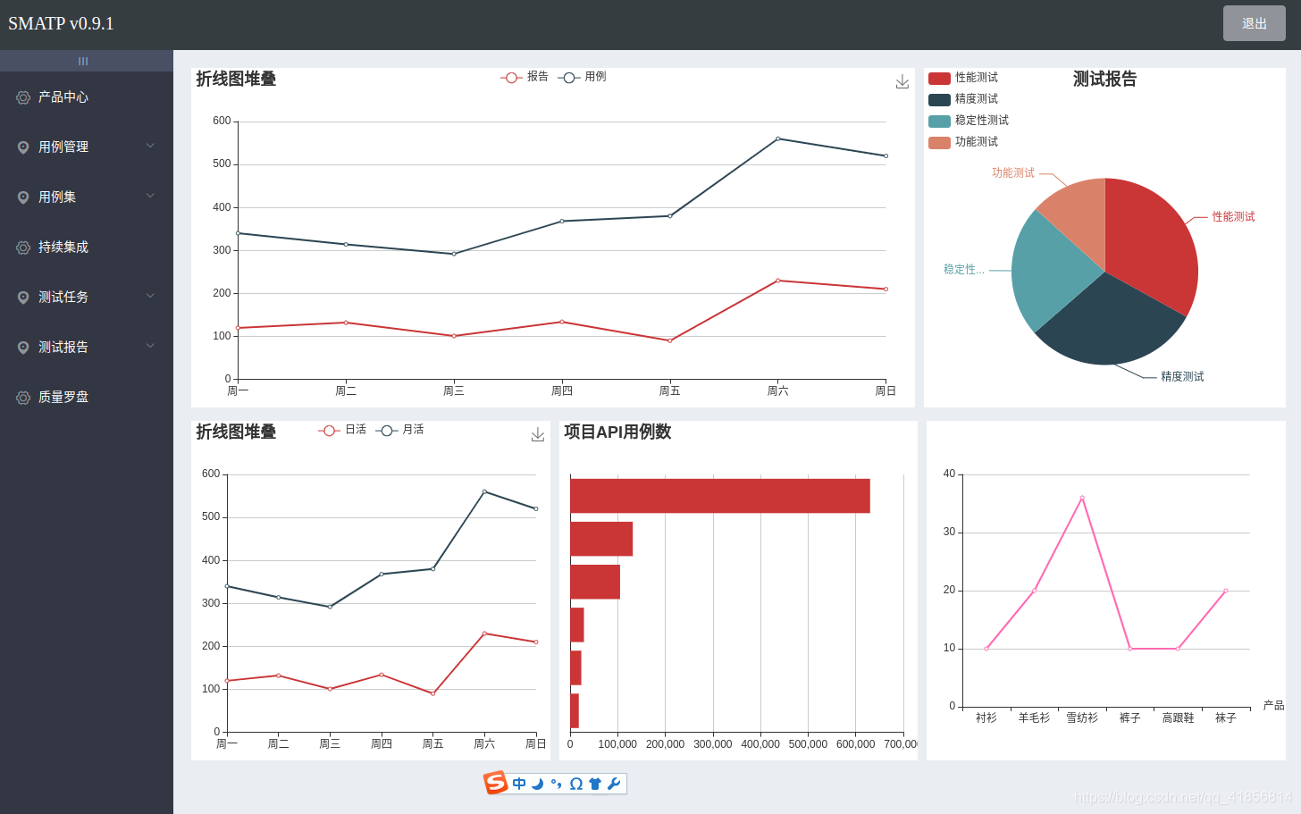Go to 持续集成 in the sidebar
Screen dimensions: 1301x814
(x=87, y=247)
